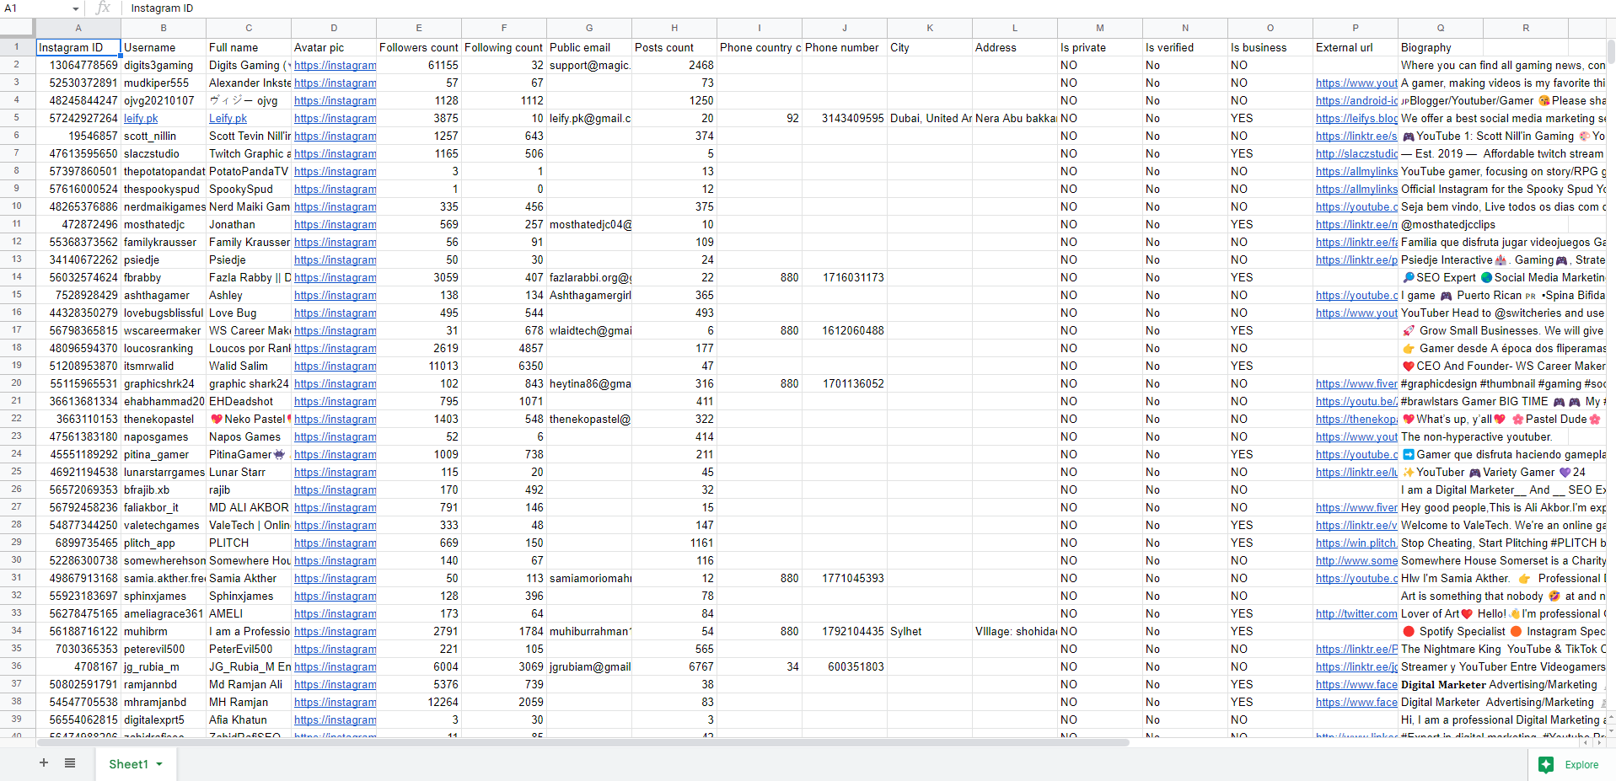Select row 34 header
The width and height of the screenshot is (1616, 781).
18,631
